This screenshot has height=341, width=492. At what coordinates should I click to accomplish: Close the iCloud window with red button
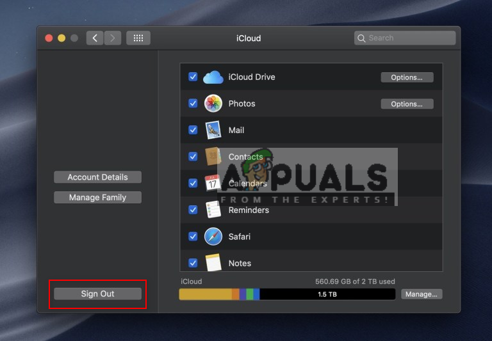point(49,38)
